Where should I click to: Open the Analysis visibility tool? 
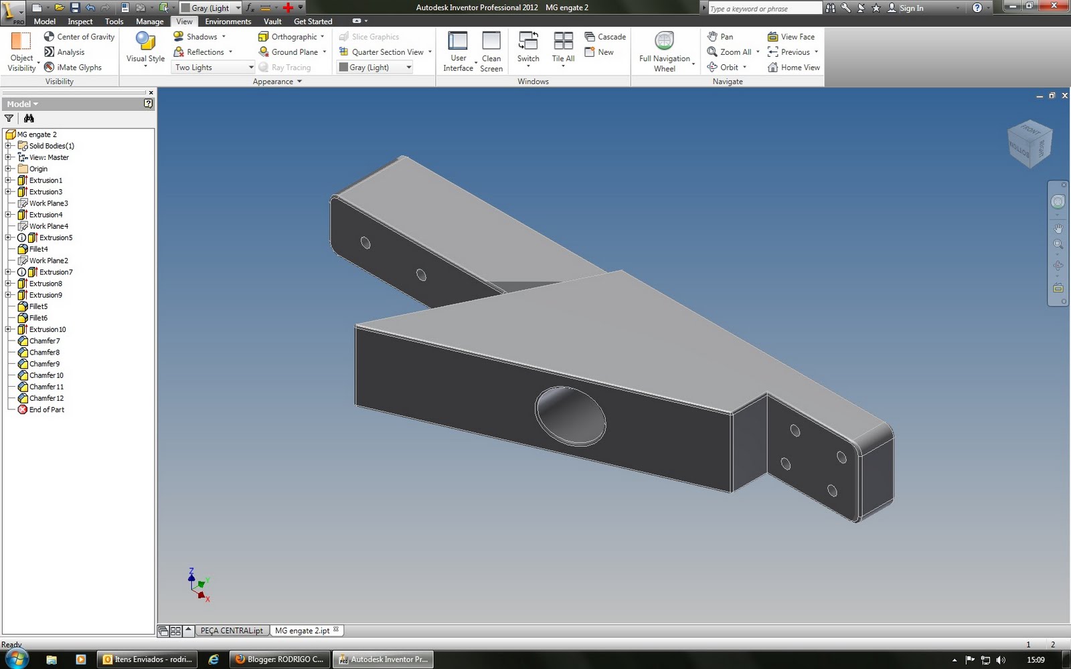[66, 52]
